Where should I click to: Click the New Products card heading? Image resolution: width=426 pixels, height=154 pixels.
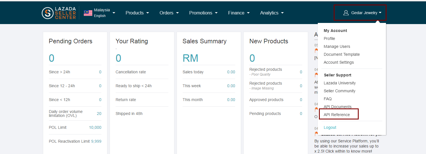coord(269,41)
